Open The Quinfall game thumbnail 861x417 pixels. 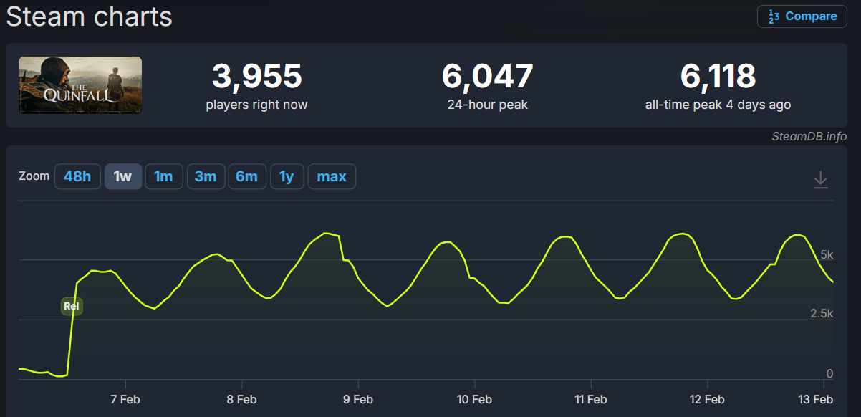pyautogui.click(x=80, y=85)
